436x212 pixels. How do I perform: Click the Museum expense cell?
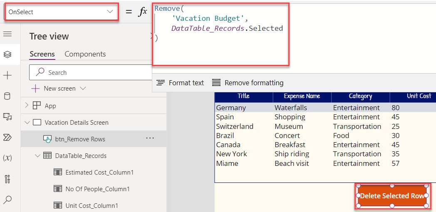pyautogui.click(x=289, y=126)
